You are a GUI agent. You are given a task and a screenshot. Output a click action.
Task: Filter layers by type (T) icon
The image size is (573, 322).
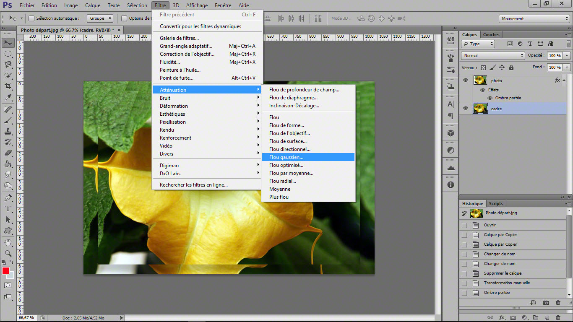click(530, 44)
